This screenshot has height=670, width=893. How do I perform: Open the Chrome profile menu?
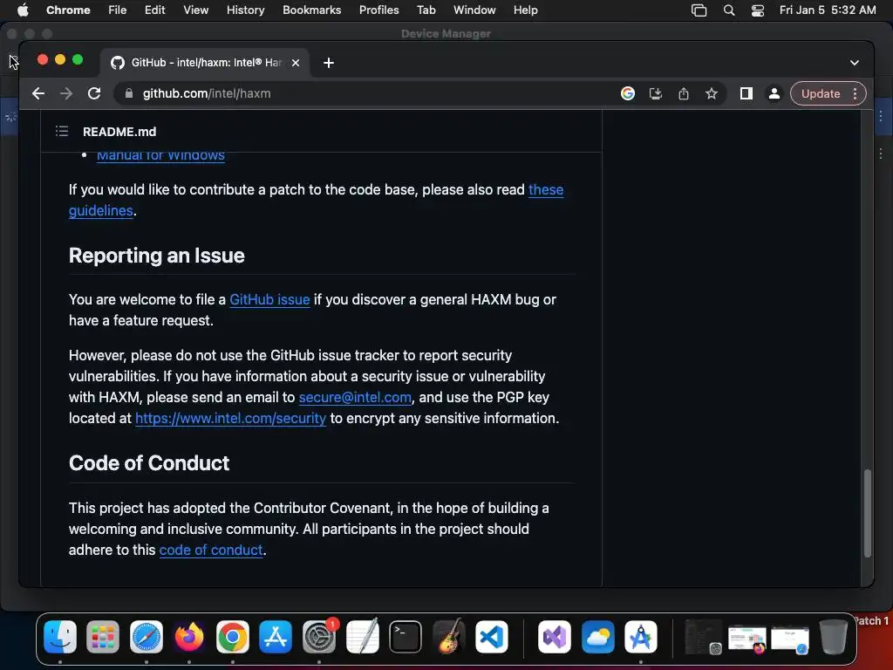774,93
